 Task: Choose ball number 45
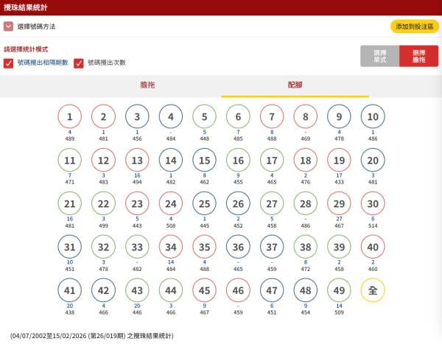204,290
